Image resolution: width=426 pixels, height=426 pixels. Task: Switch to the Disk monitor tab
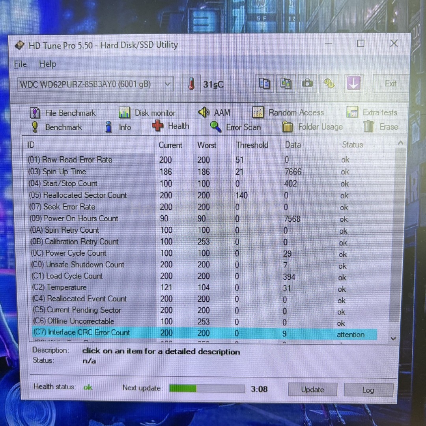pos(147,113)
